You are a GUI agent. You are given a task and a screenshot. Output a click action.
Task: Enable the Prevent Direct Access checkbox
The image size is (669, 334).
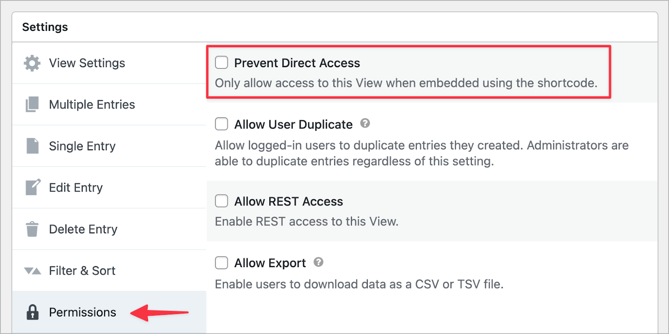click(x=221, y=62)
